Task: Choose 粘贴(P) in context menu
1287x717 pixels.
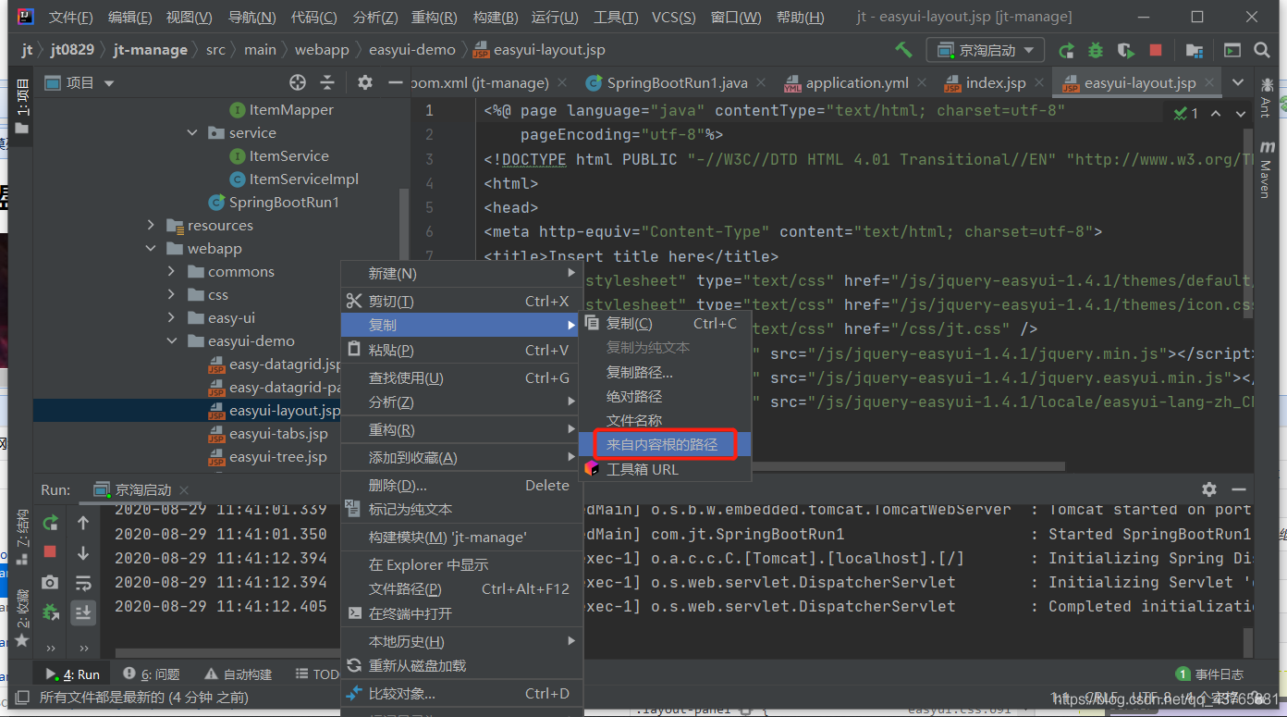Action: pyautogui.click(x=461, y=350)
